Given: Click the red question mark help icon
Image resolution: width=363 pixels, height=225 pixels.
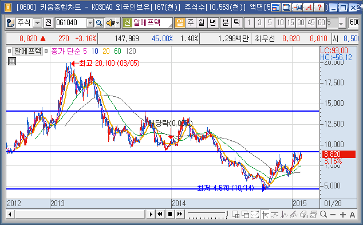Looking at the screenshot, I should (x=319, y=7).
